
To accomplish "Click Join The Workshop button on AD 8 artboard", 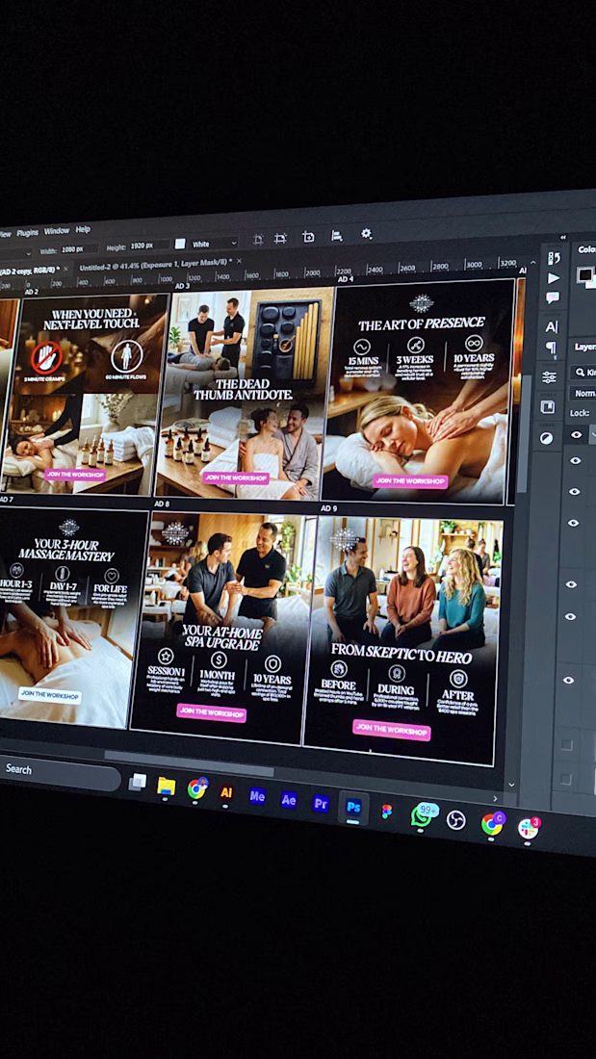I will (x=212, y=711).
